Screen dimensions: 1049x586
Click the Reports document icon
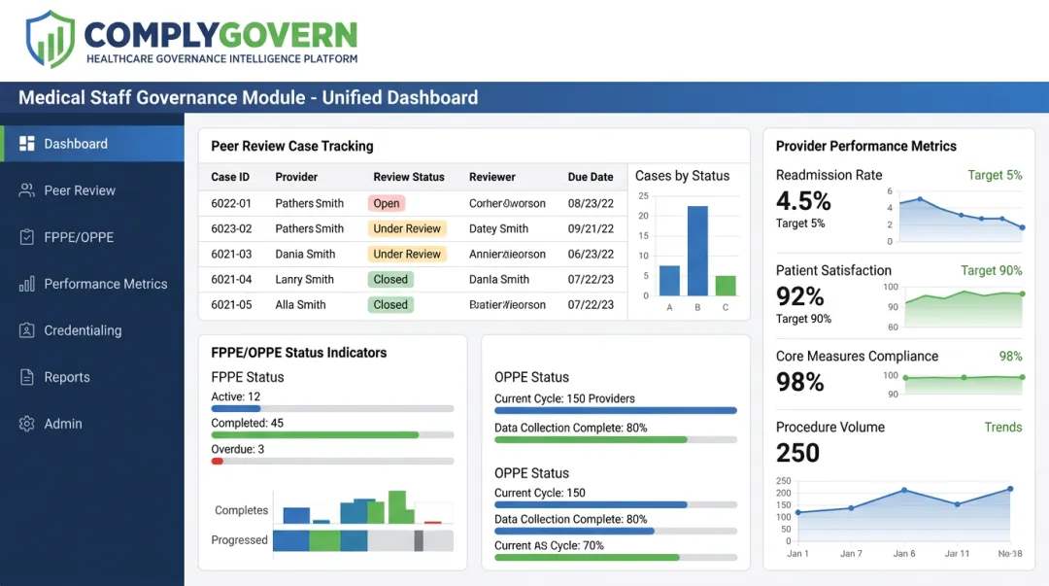click(27, 377)
